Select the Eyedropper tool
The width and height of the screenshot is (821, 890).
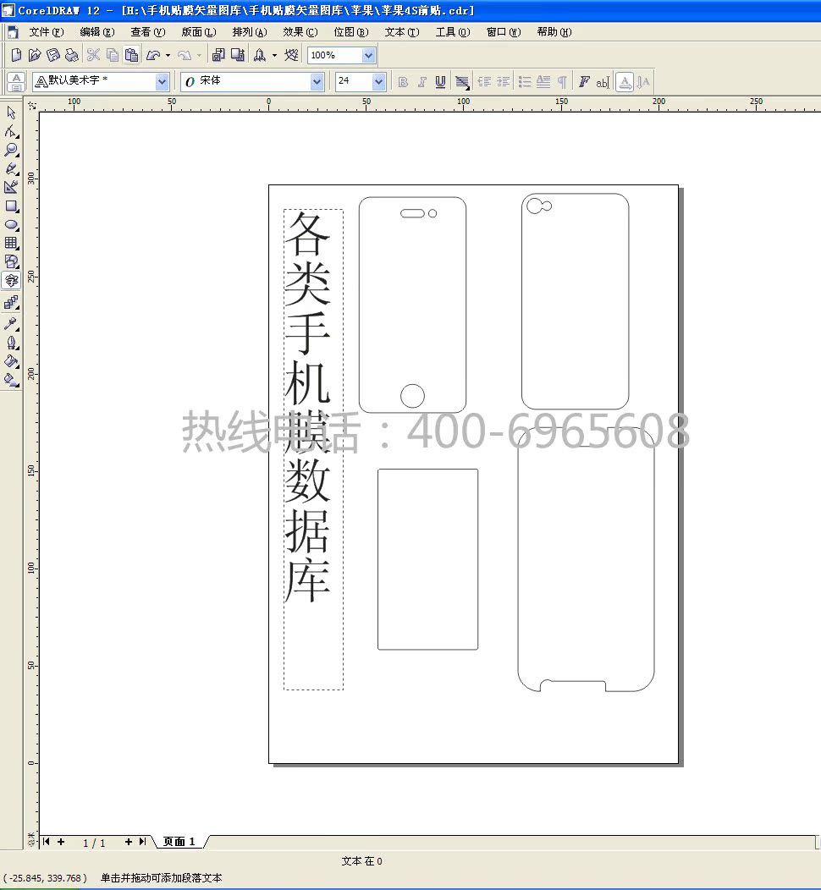pos(11,323)
